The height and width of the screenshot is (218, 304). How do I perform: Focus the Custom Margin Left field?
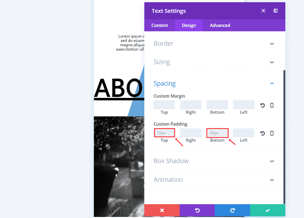[x=244, y=105]
